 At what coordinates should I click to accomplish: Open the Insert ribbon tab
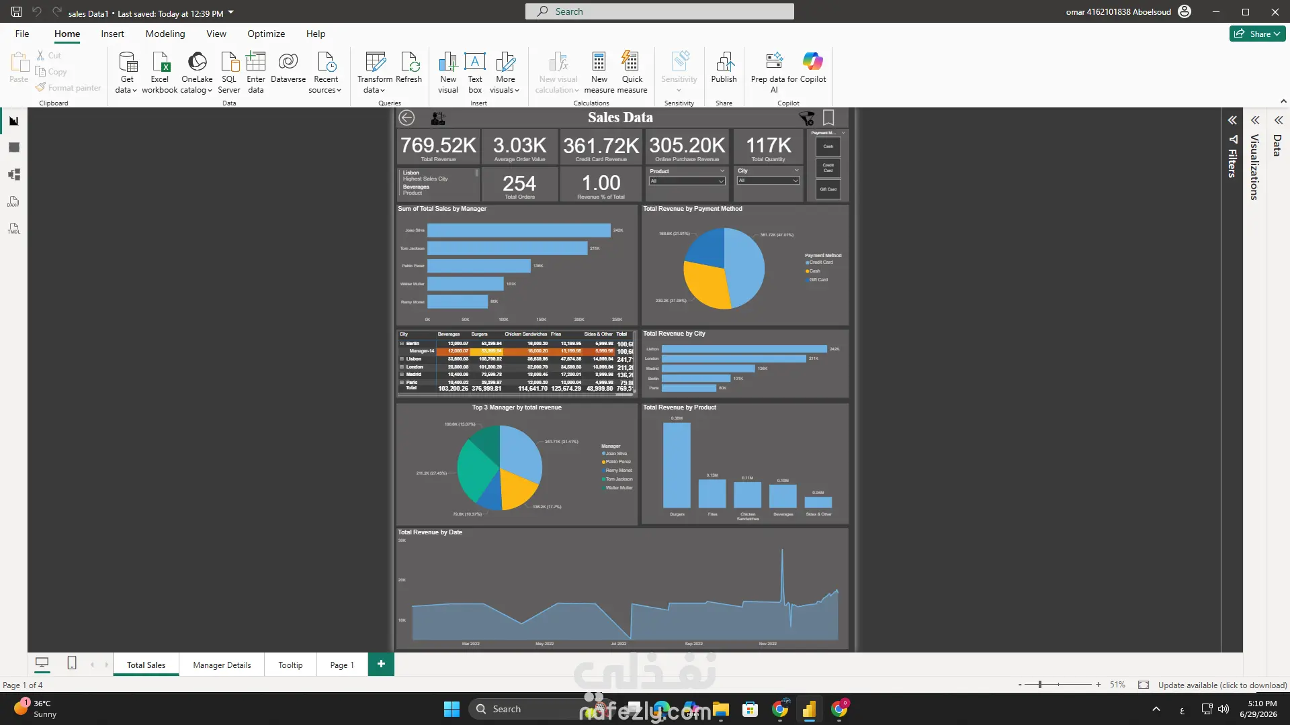coord(112,34)
